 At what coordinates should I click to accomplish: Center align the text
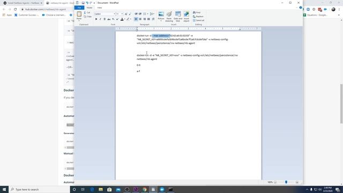[x=140, y=19]
